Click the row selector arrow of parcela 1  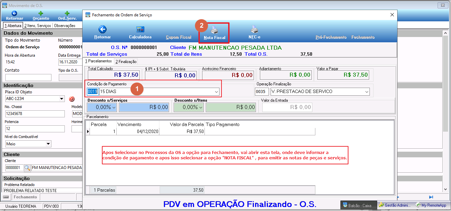point(88,131)
